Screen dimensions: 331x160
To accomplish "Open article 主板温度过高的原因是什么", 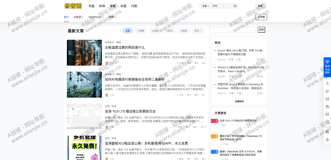I will click(x=125, y=48).
